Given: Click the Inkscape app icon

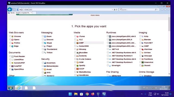Looking at the screenshot, I should click(x=142, y=56).
